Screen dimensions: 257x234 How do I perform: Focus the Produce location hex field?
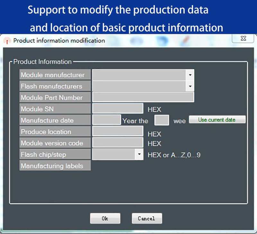pos(118,131)
